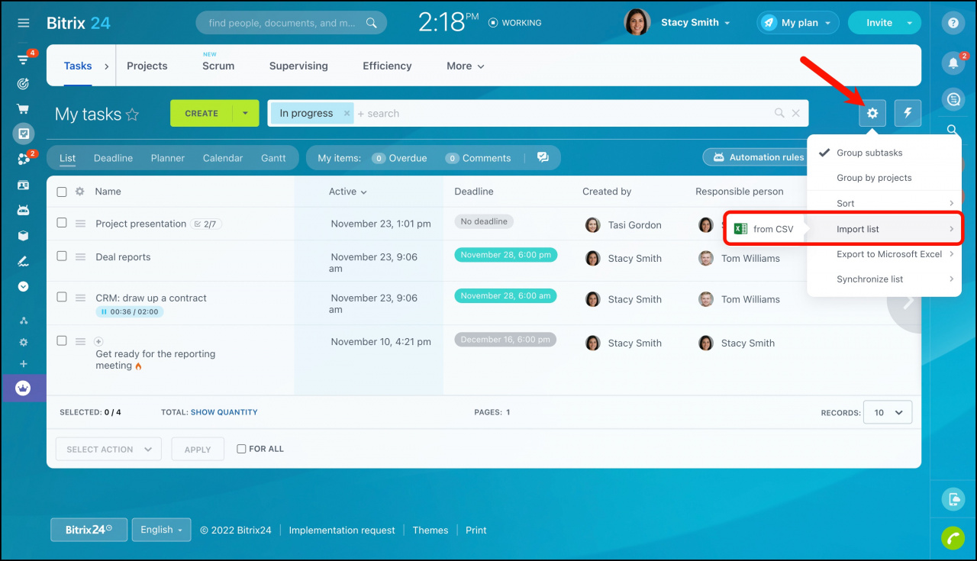
Task: Open the contact center card sidebar icon
Action: tap(24, 185)
